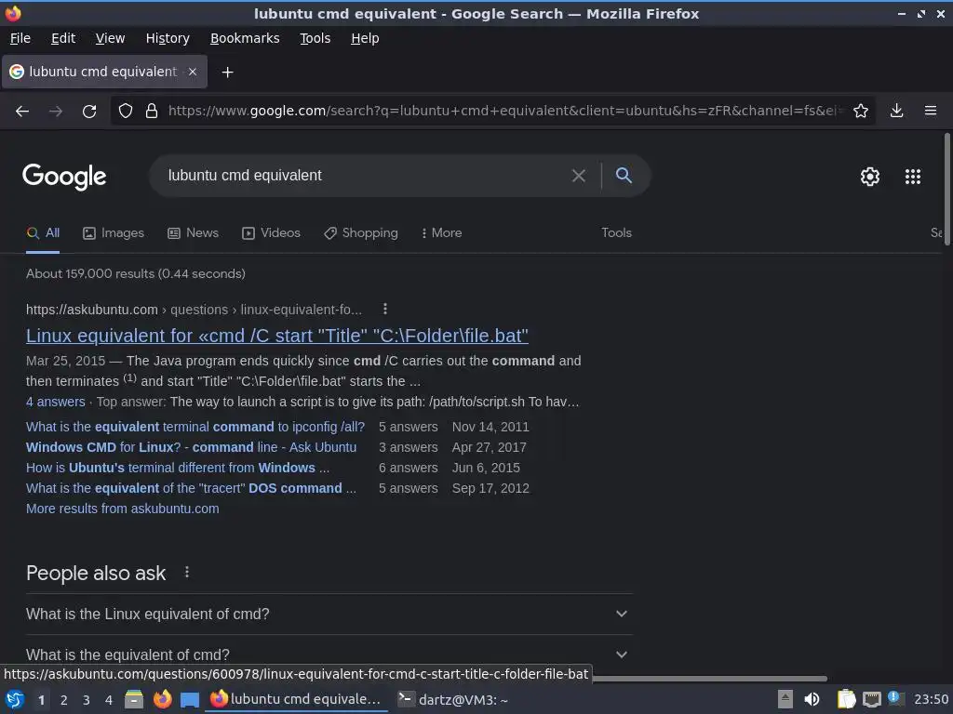Open More results from askubuntu.com
The width and height of the screenshot is (953, 714).
click(x=122, y=509)
